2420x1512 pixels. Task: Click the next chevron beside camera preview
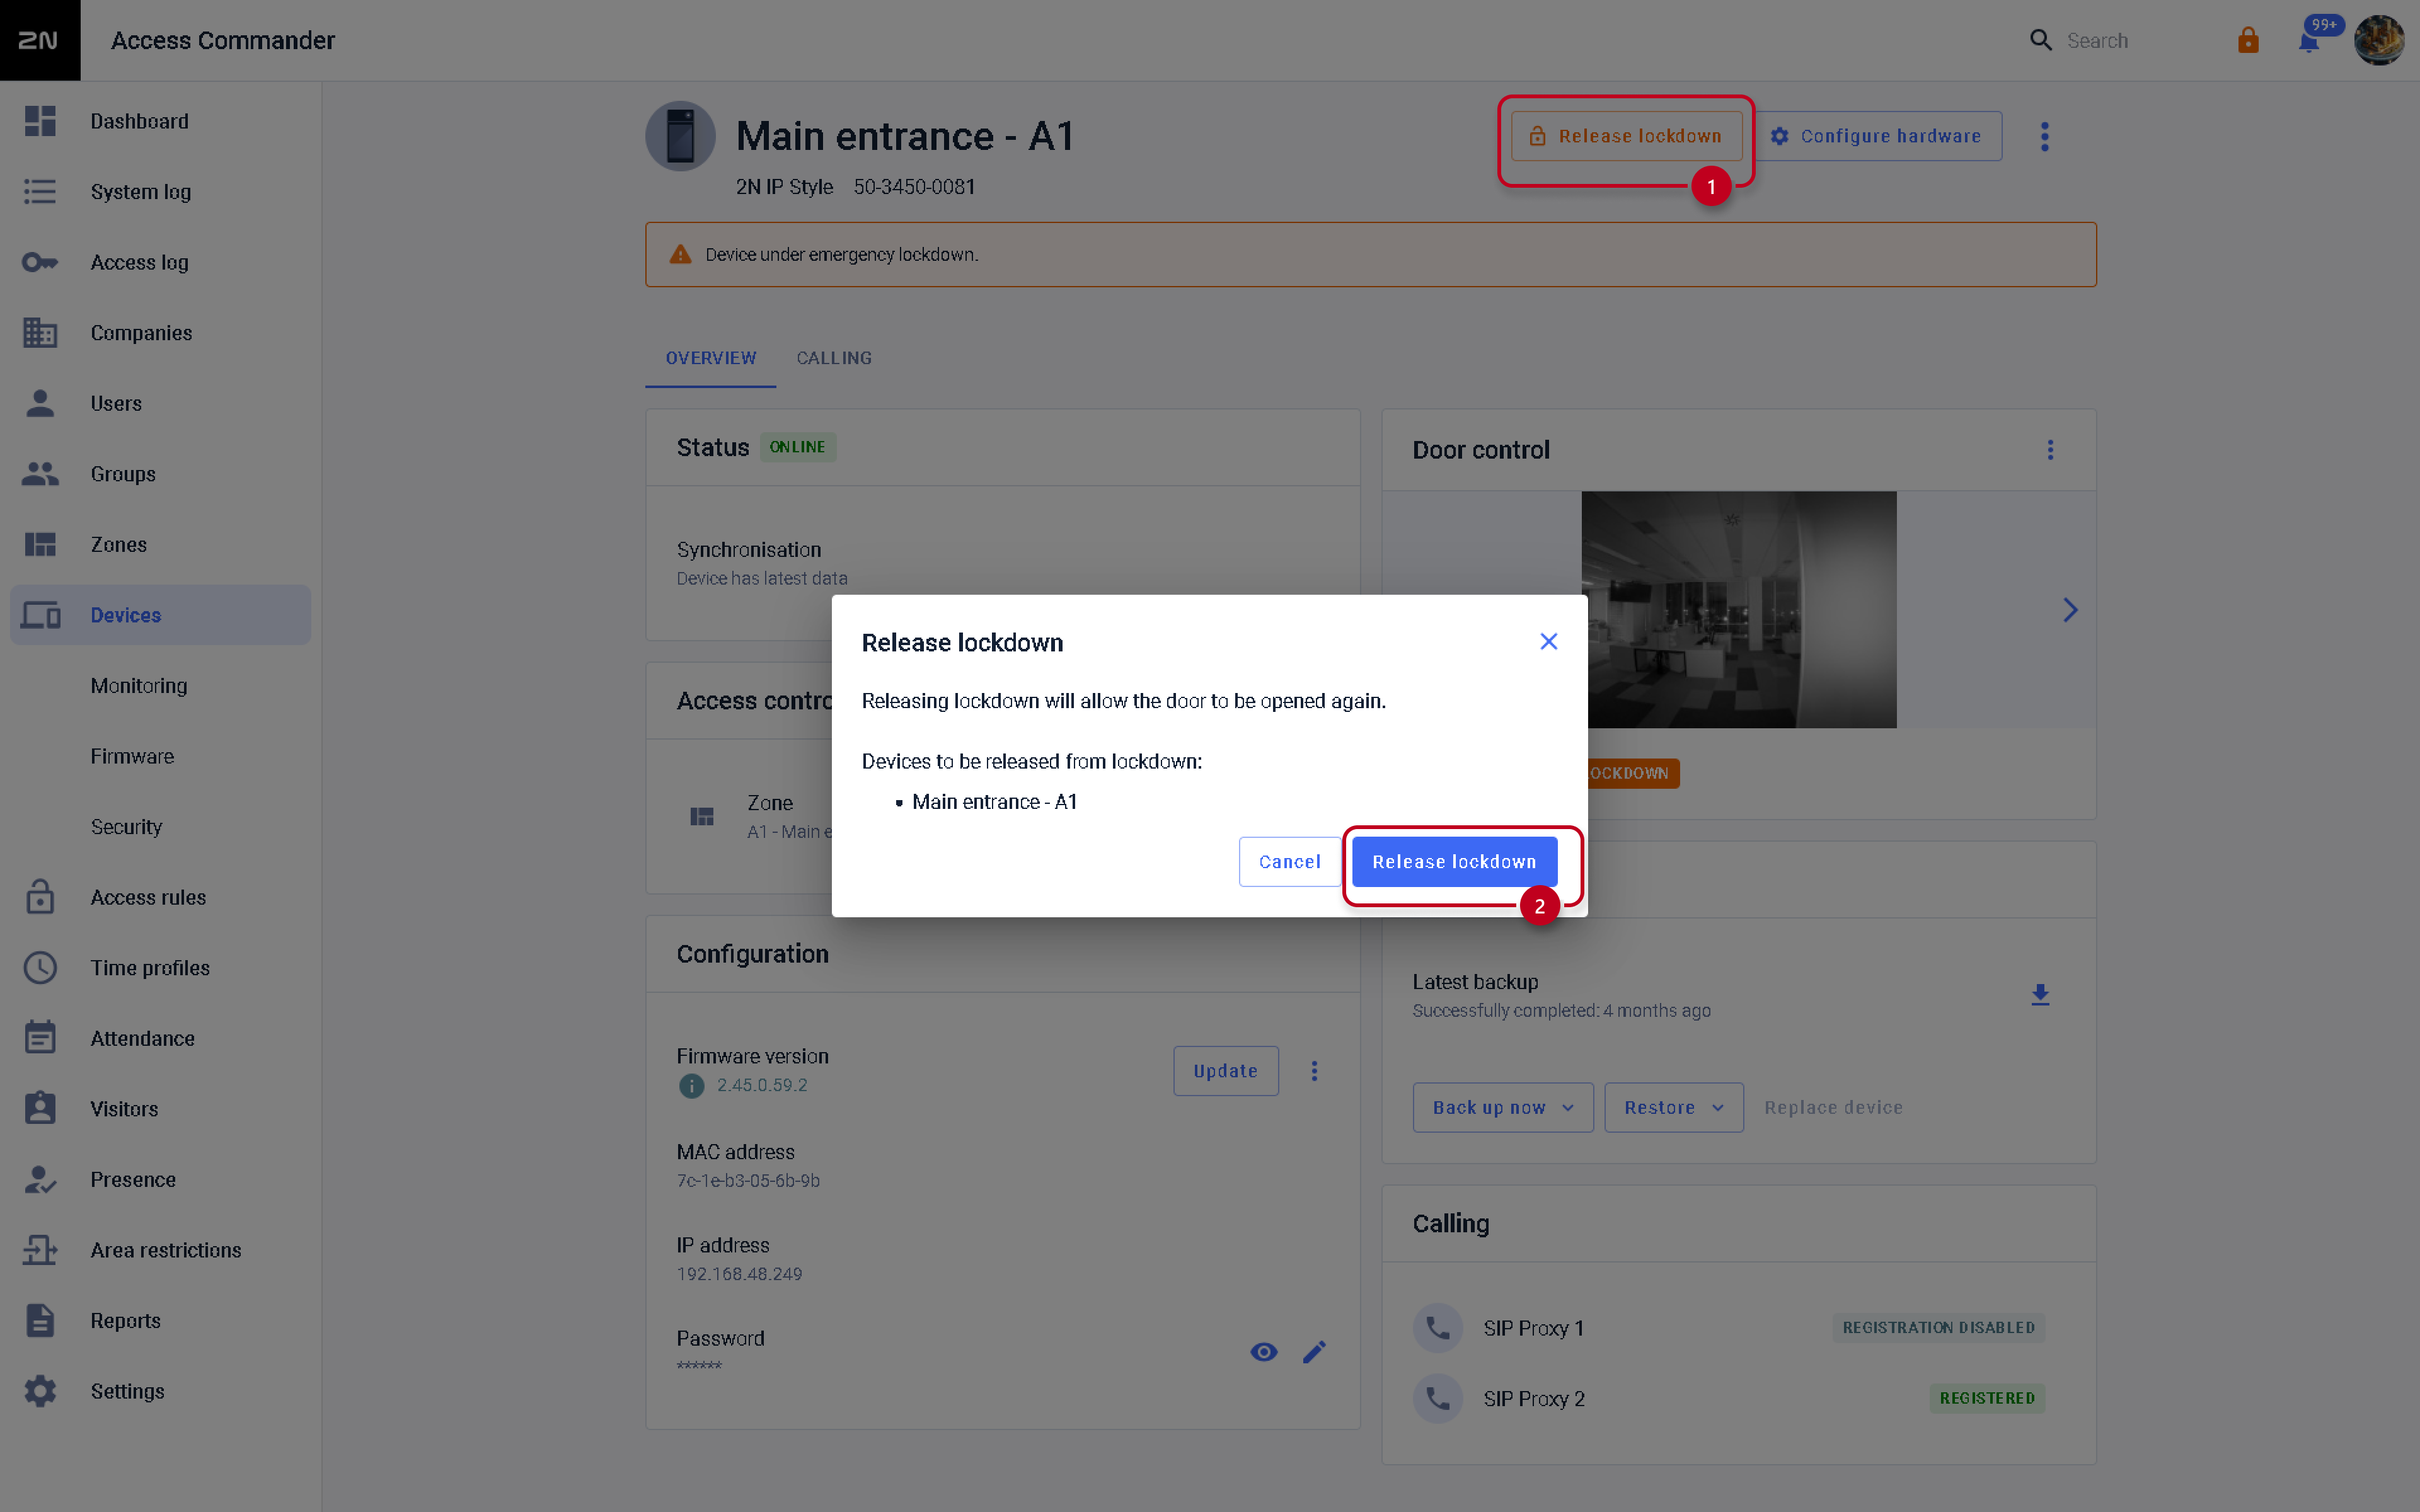(2070, 610)
